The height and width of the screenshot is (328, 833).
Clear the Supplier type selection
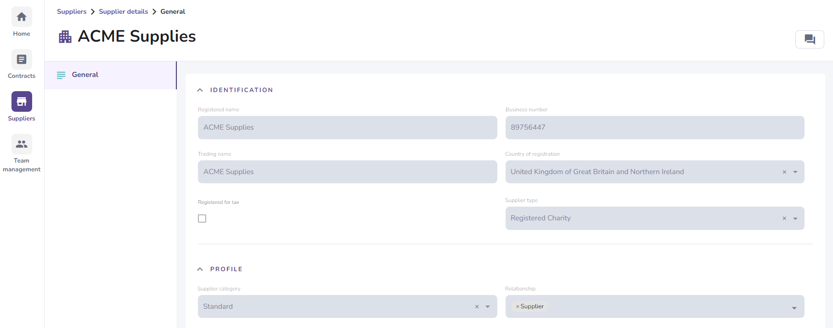[784, 219]
